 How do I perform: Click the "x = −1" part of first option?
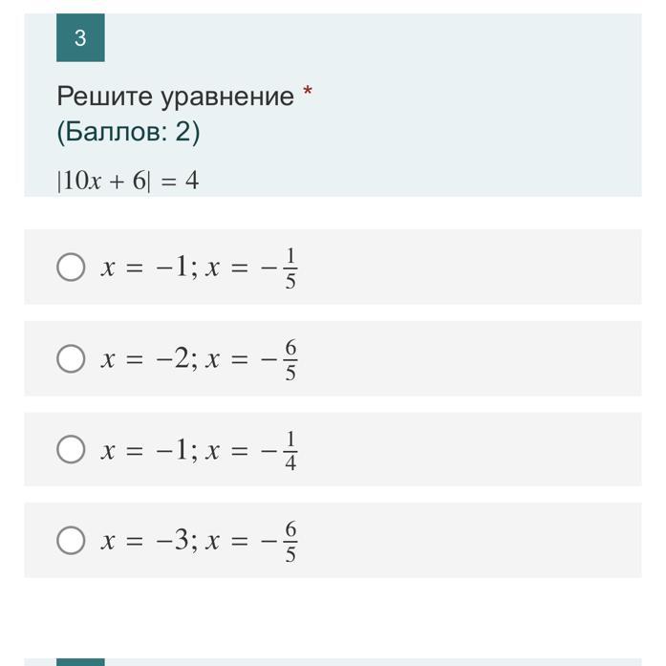click(x=144, y=268)
